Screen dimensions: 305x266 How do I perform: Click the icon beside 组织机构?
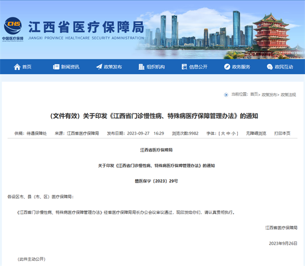click(x=142, y=67)
